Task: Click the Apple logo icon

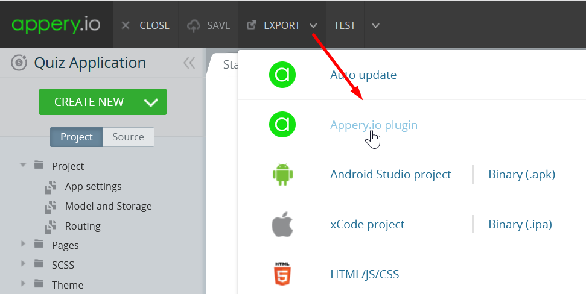Action: click(282, 224)
